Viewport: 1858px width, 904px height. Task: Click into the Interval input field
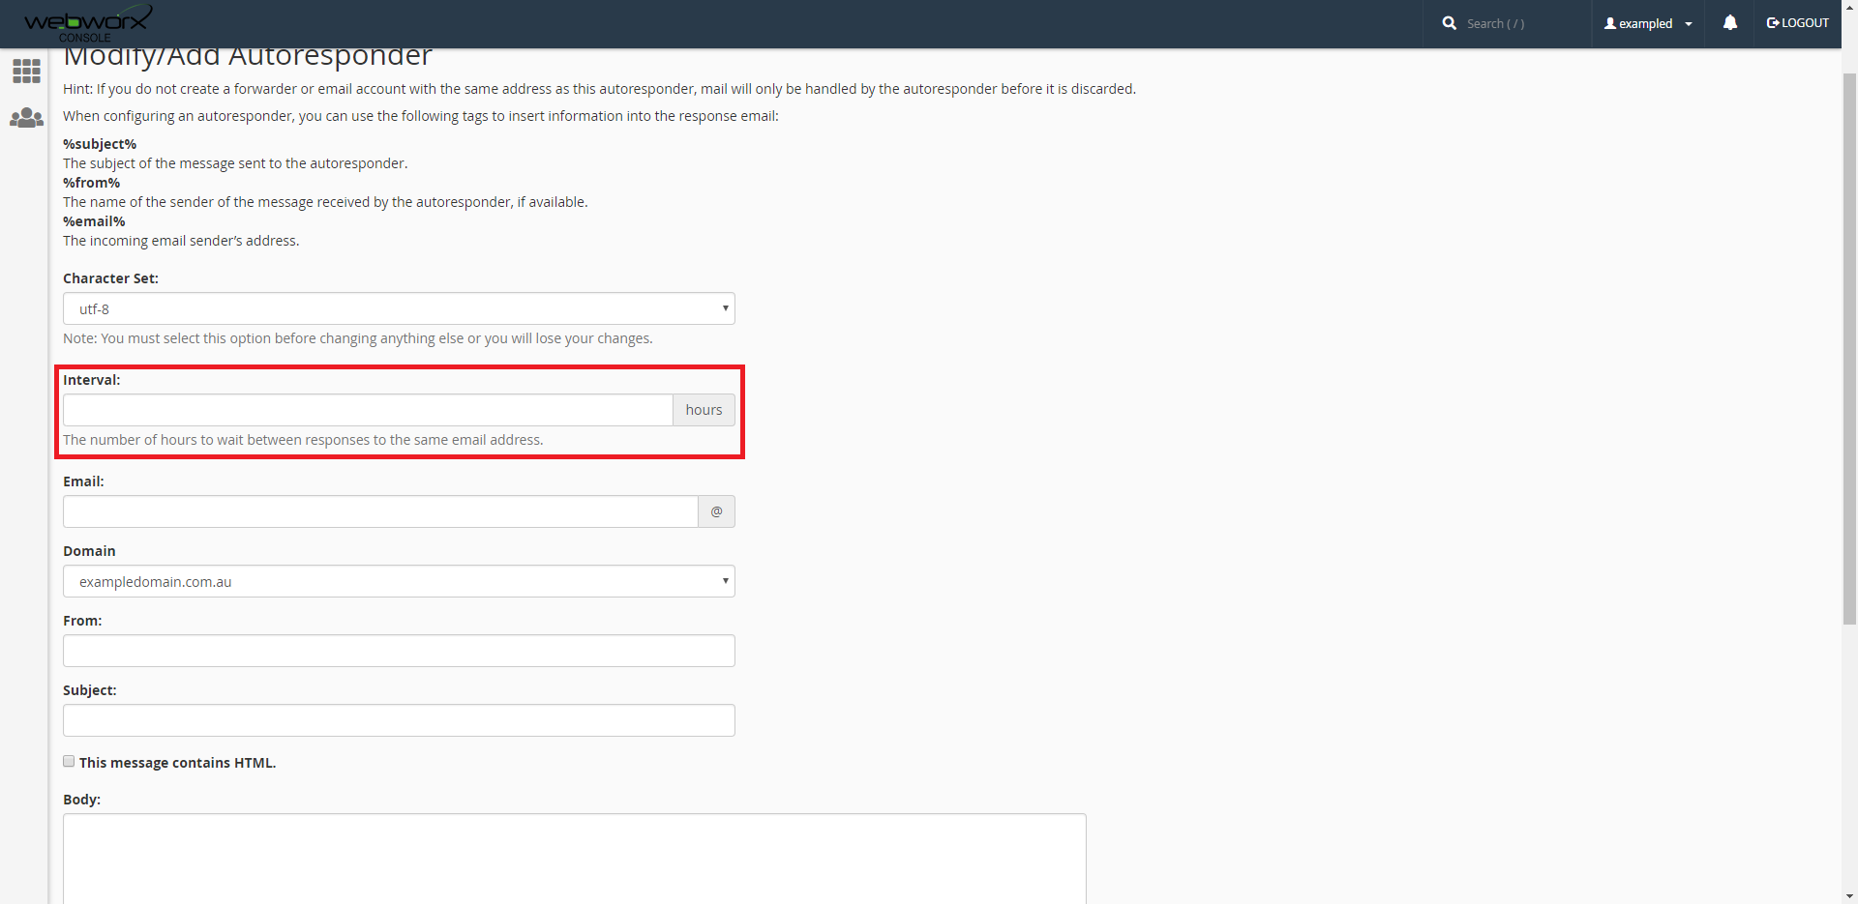tap(368, 410)
